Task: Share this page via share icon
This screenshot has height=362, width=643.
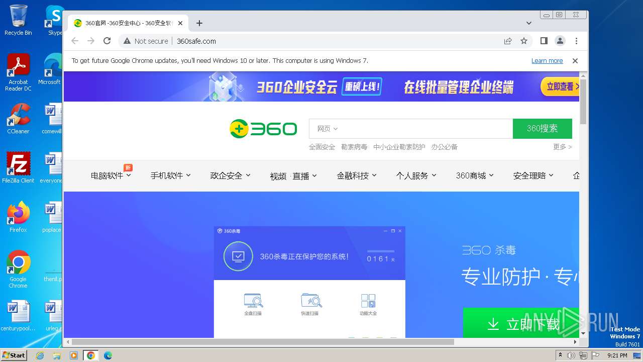Action: coord(508,41)
